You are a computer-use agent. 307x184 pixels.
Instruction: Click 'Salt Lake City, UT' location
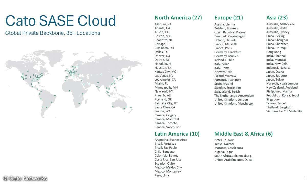[166, 103]
